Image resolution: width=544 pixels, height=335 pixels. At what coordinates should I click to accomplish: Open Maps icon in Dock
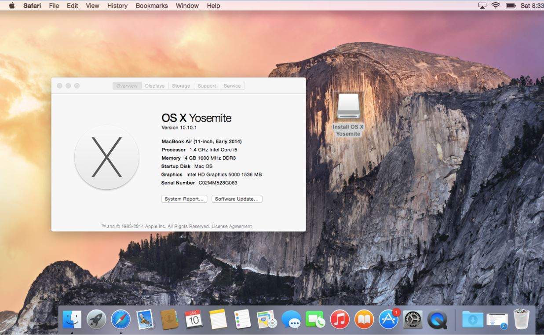(267, 320)
